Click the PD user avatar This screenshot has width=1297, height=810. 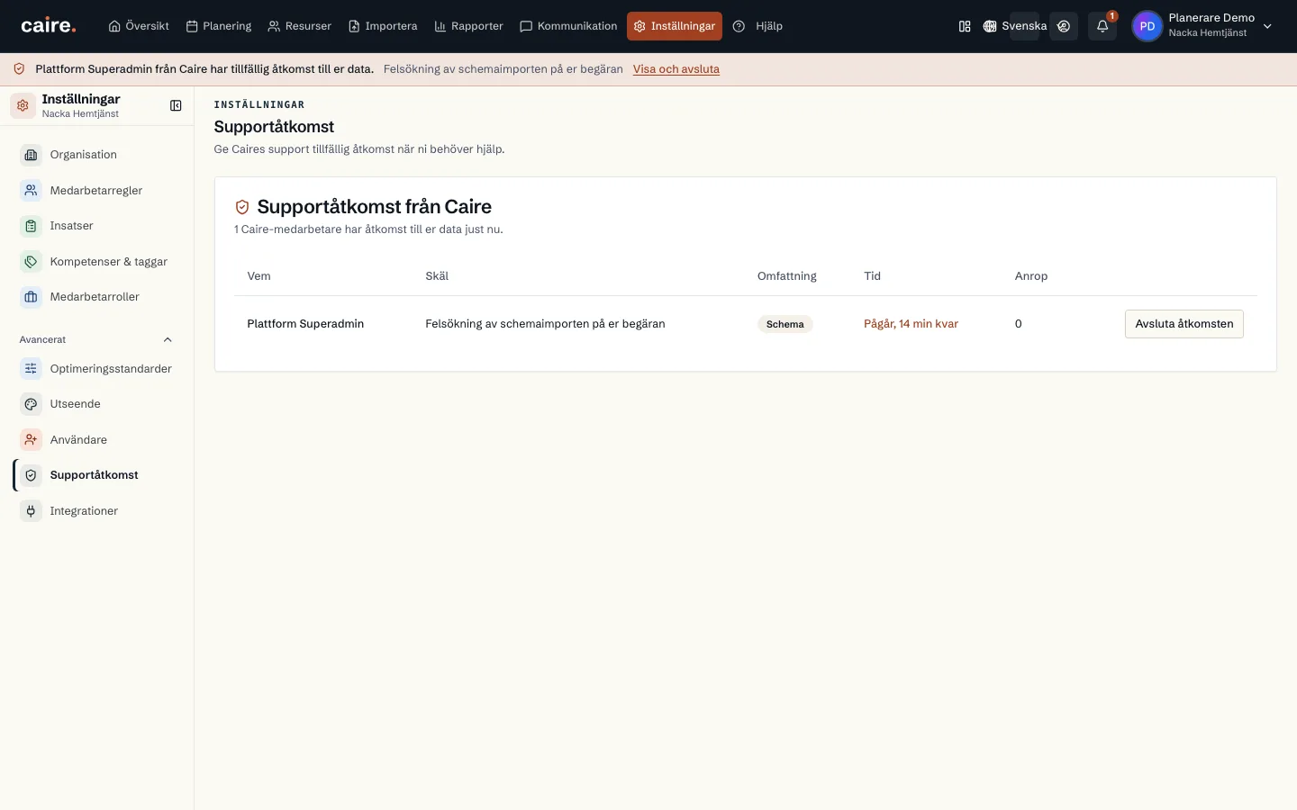click(x=1147, y=26)
